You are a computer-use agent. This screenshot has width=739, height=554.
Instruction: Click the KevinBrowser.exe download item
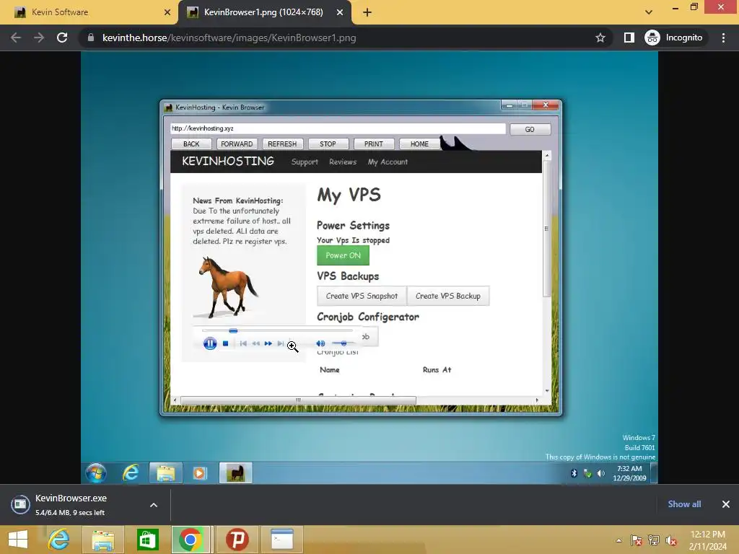[x=71, y=504]
